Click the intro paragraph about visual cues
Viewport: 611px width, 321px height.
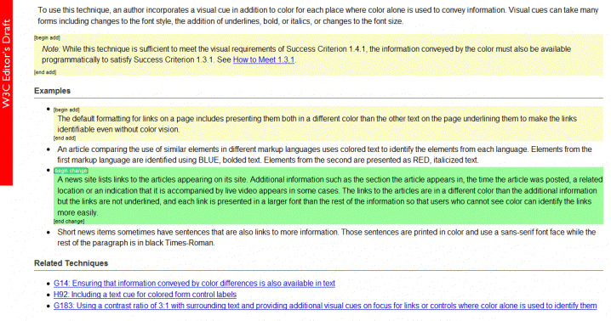click(x=318, y=15)
